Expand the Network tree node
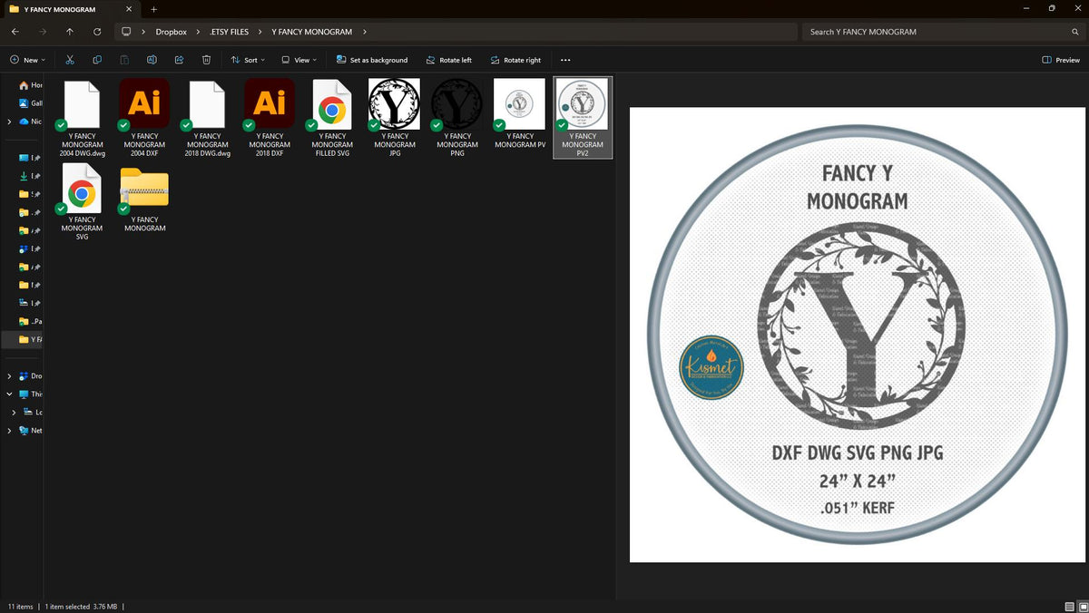1089x613 pixels. [10, 430]
